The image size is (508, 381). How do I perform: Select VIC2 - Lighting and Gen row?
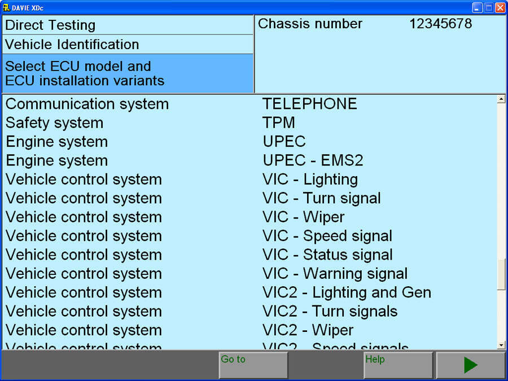tap(249, 292)
